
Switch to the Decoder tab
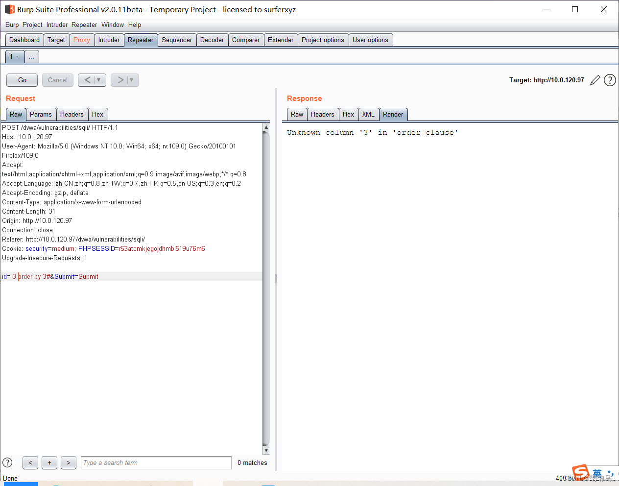pos(212,40)
